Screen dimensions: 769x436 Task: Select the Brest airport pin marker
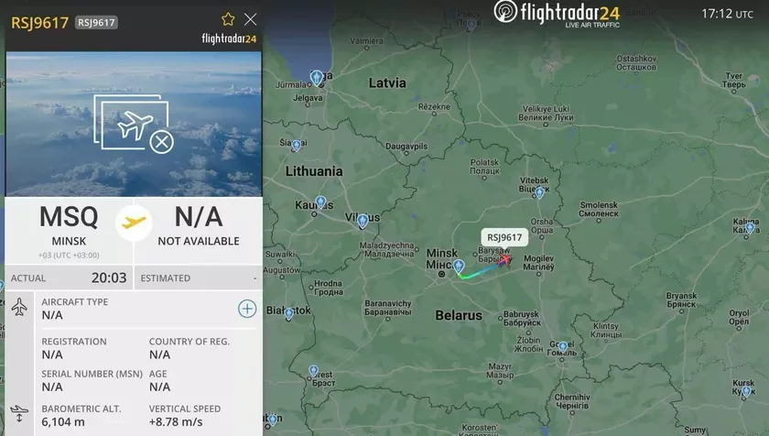pyautogui.click(x=314, y=371)
